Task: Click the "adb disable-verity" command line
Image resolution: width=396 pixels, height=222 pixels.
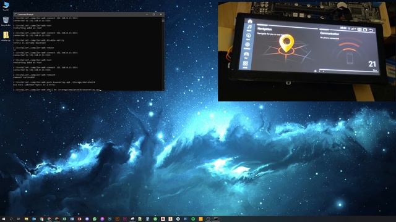Action: pos(38,40)
